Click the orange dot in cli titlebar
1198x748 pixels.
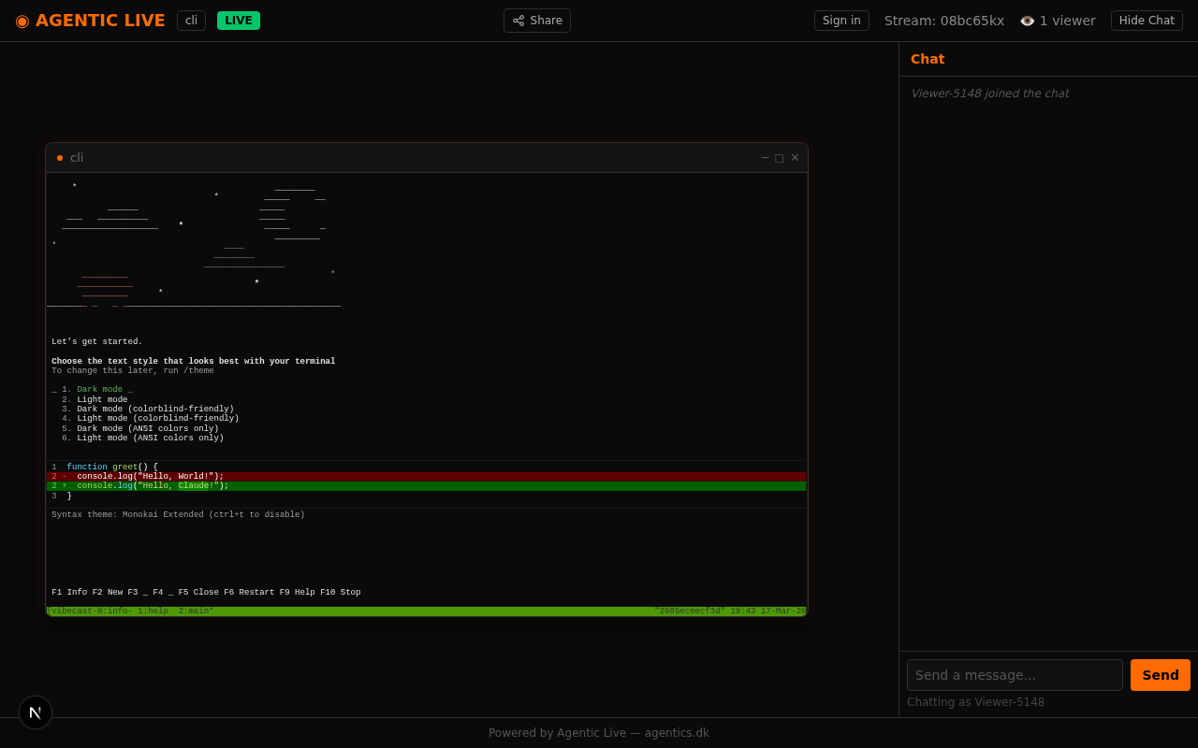(x=60, y=158)
